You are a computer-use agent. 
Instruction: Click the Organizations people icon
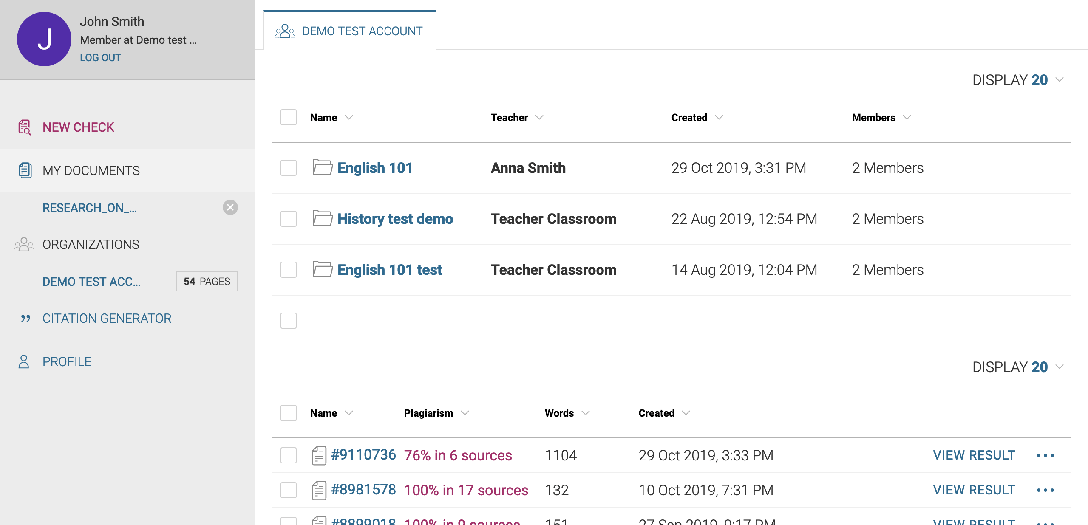point(24,245)
